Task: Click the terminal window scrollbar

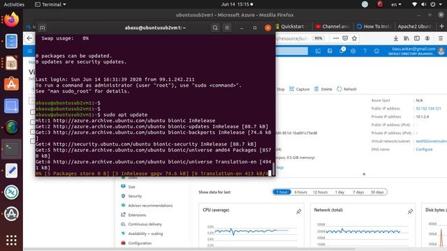Action: tap(273, 169)
